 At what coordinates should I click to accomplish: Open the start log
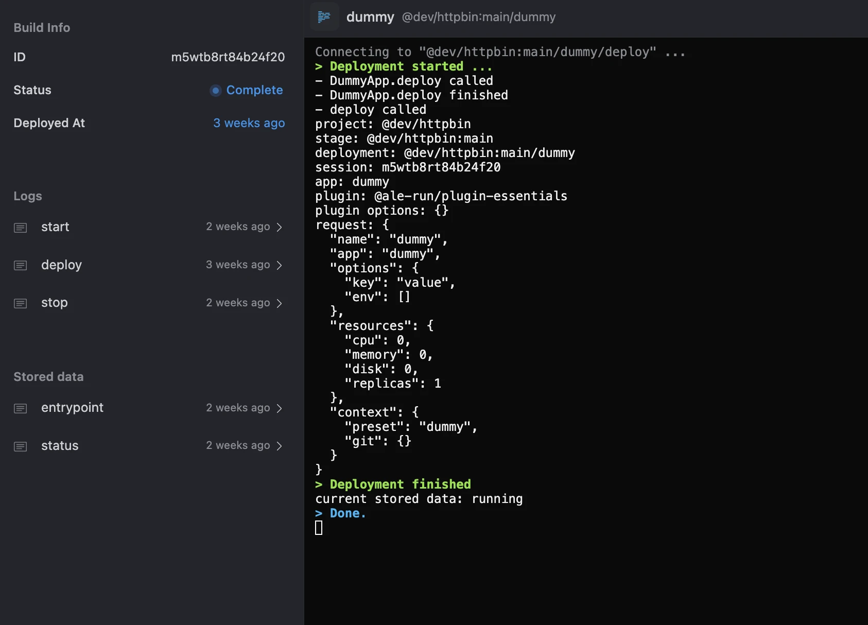pyautogui.click(x=55, y=227)
